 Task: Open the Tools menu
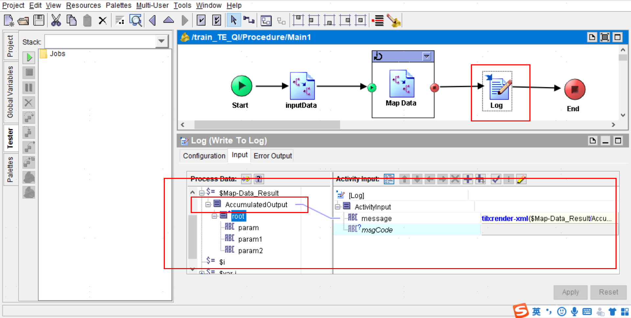[x=182, y=5]
